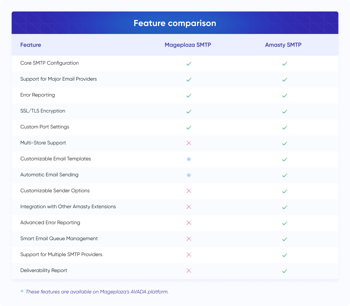Select the Amasty SMTP column header

[283, 45]
